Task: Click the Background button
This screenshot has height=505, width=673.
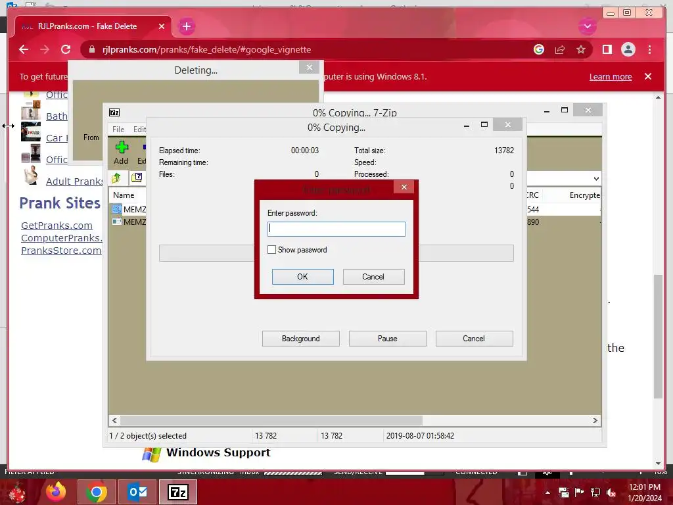Action: point(300,339)
